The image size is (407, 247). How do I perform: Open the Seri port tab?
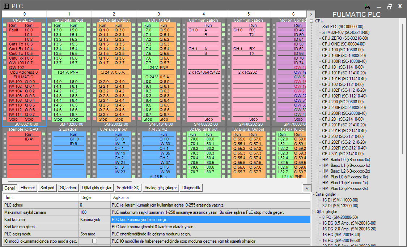click(x=47, y=188)
